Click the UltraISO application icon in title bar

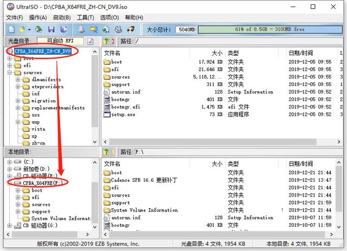pos(10,6)
